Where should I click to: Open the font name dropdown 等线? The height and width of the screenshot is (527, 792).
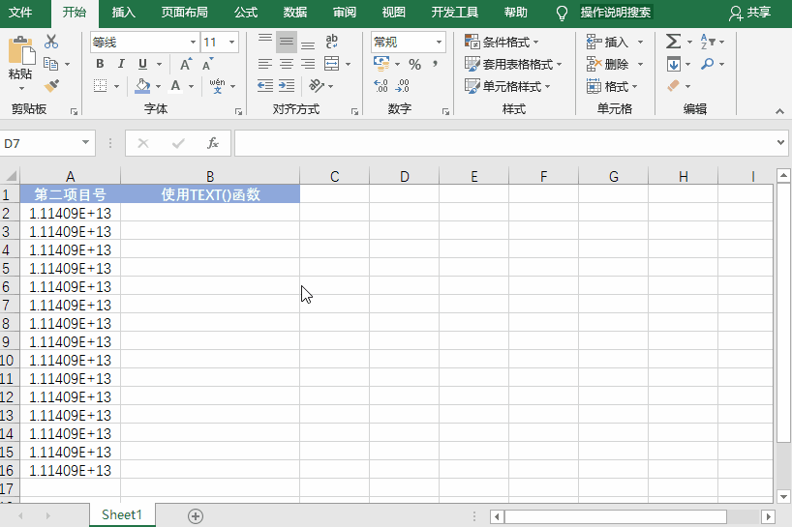pos(193,42)
